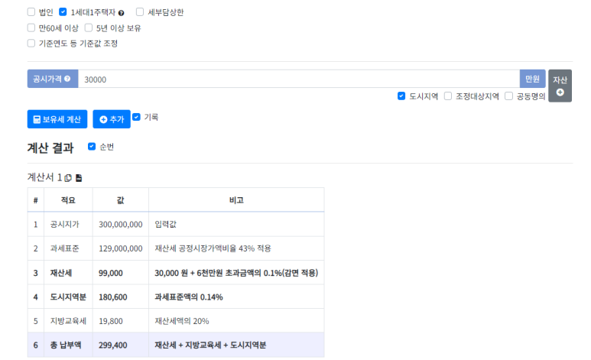Click the 적요 column header
The width and height of the screenshot is (591, 360).
(68, 200)
